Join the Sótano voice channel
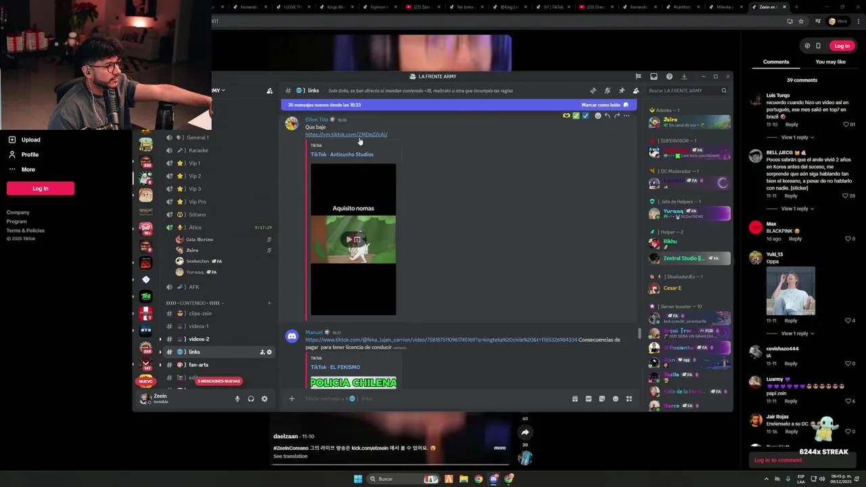 [221, 214]
